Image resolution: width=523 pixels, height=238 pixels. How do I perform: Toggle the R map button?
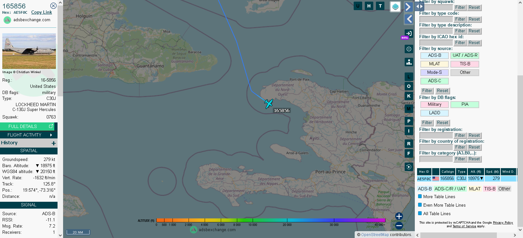409,144
